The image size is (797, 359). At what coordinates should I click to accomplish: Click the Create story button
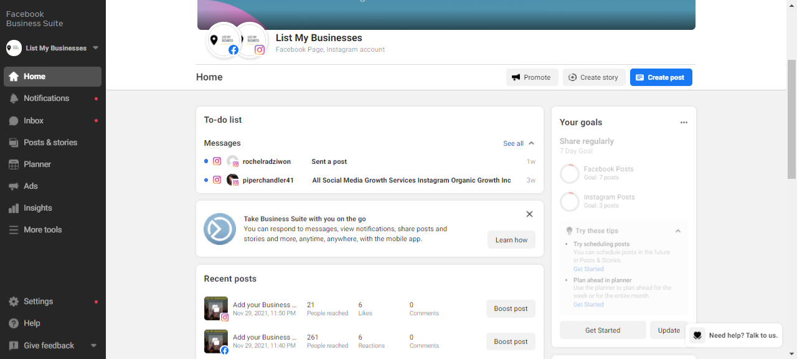pyautogui.click(x=594, y=77)
